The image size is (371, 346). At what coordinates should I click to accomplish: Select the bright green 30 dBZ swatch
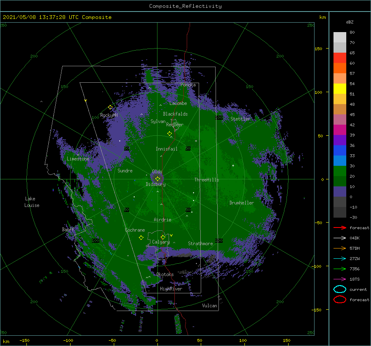tap(340, 171)
